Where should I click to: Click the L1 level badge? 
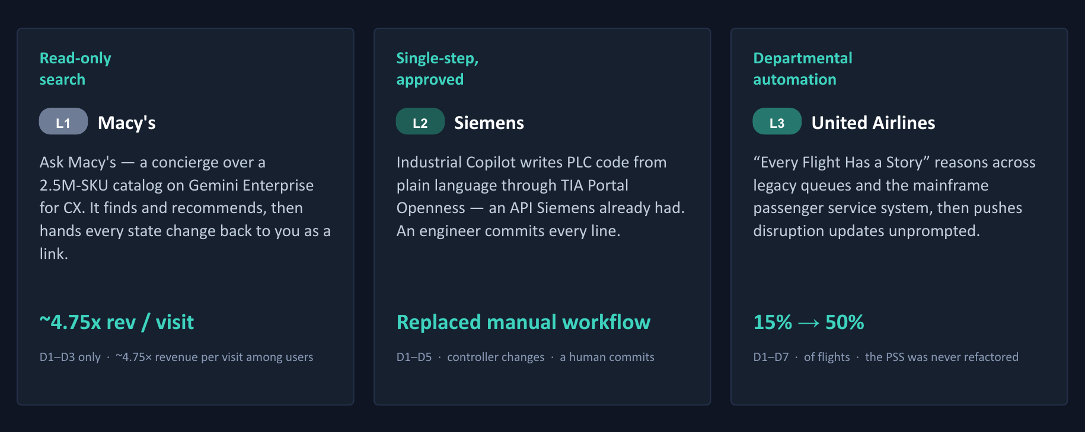coord(63,122)
